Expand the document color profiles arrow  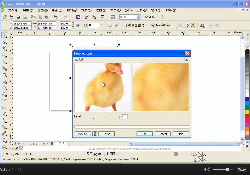click(138, 159)
